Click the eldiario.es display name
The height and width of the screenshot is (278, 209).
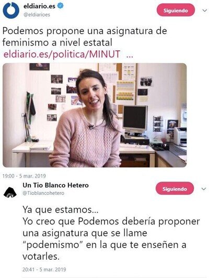coord(39,6)
